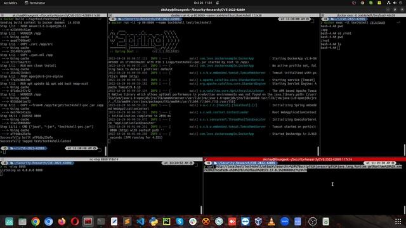This screenshot has height=228, width=406.
Task: Open the text editor dock icon
Action: [114, 222]
